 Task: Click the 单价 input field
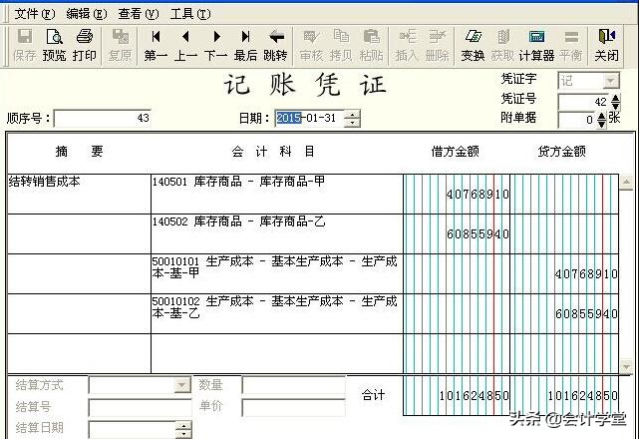294,408
